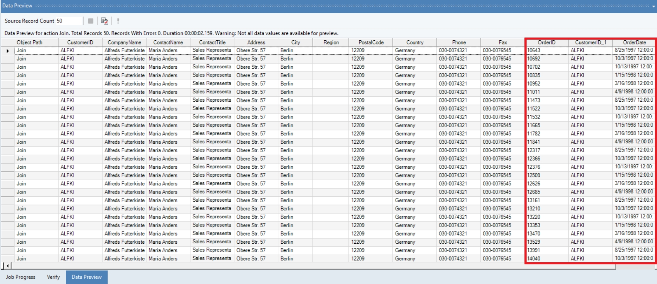The image size is (657, 284).
Task: Click the horizontal scrollbar track below grid
Action: (313, 266)
